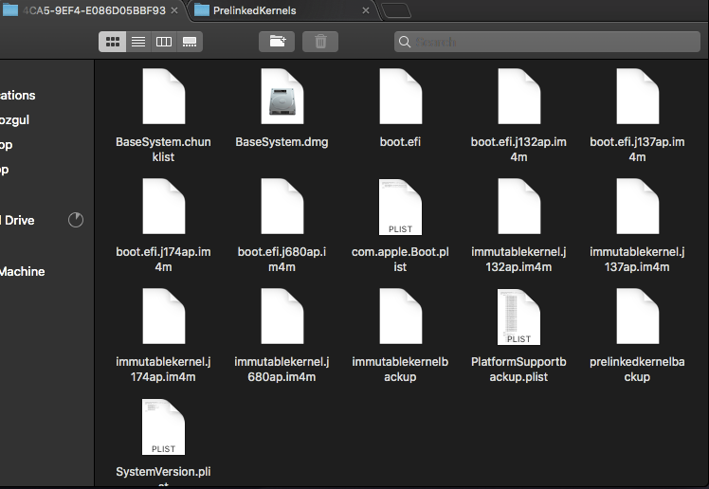Screen dimensions: 709x489
Task: Open a new tab
Action: [396, 10]
